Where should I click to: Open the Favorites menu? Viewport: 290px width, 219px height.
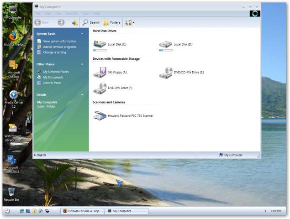(x=71, y=14)
